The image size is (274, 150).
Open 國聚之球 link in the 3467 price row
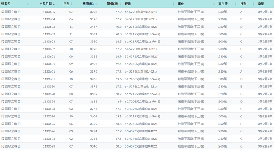pyautogui.click(x=11, y=27)
